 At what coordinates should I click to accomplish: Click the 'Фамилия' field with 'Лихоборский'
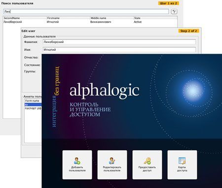point(119,42)
